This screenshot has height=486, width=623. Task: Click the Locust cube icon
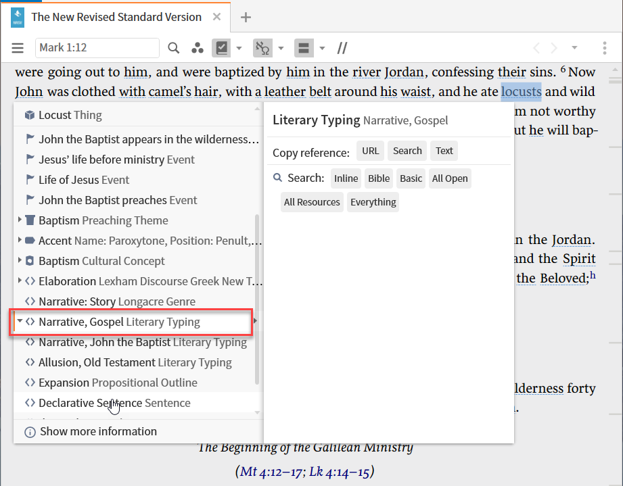tap(30, 115)
